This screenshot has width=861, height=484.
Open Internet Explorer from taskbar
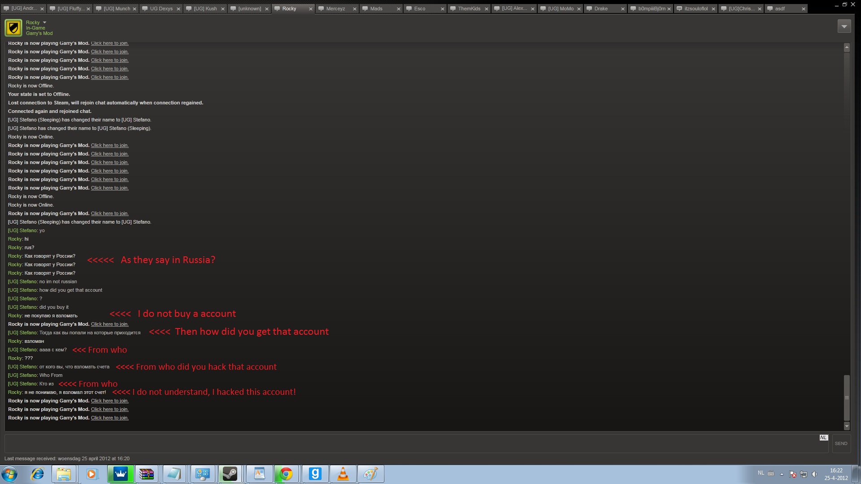37,474
